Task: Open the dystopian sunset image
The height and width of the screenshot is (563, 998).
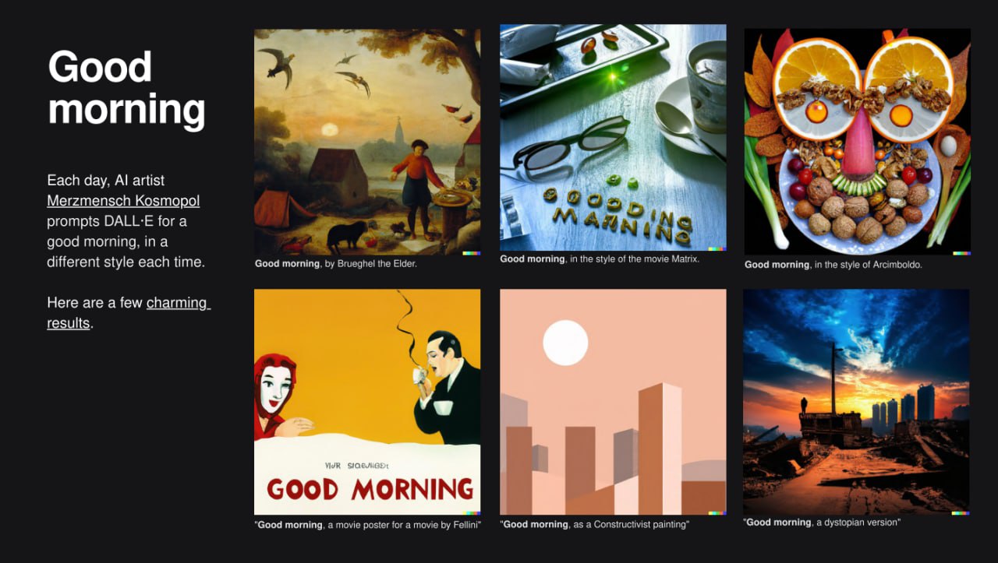Action: tap(856, 402)
